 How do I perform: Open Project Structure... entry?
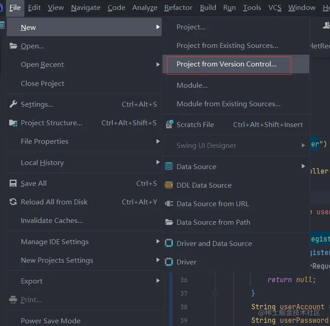[x=84, y=123]
